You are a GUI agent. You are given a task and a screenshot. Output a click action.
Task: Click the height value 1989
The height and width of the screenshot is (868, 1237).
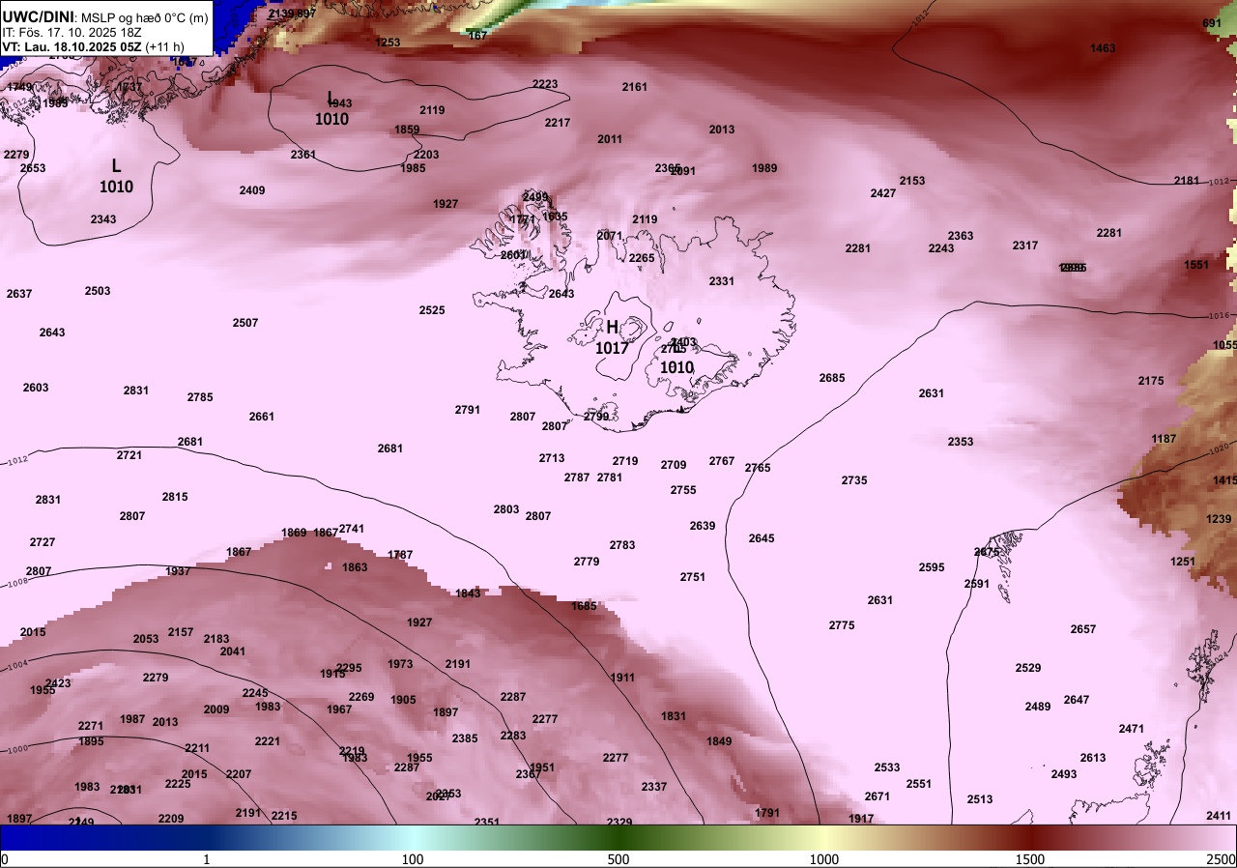(764, 169)
